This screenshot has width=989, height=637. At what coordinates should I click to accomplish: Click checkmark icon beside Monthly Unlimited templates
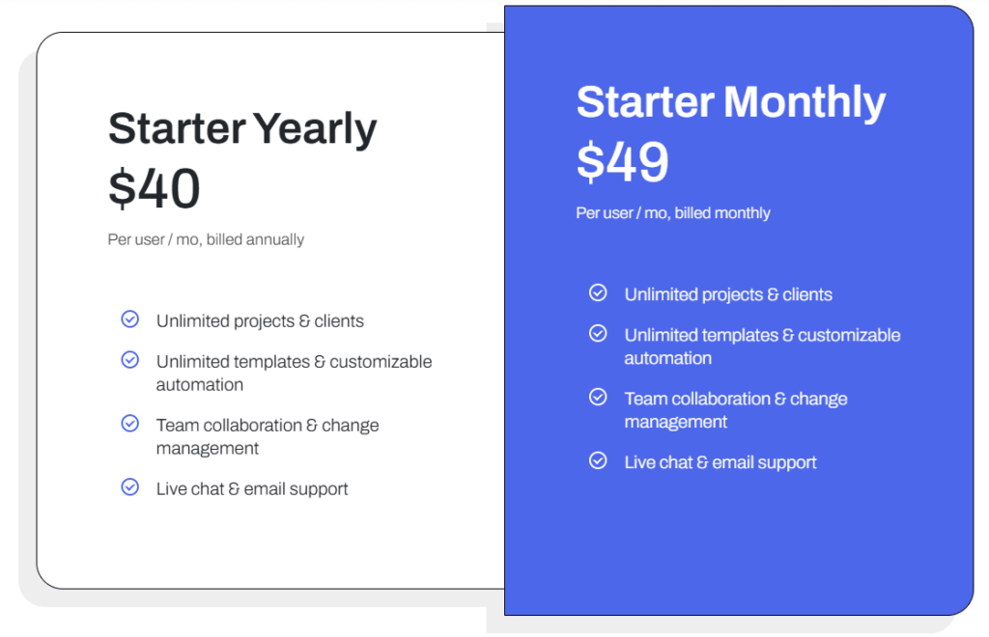click(x=598, y=333)
